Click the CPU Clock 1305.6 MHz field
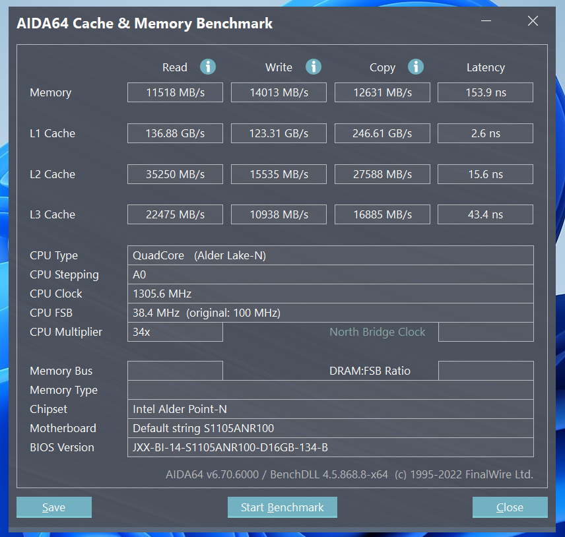Image resolution: width=565 pixels, height=537 pixels. (331, 294)
